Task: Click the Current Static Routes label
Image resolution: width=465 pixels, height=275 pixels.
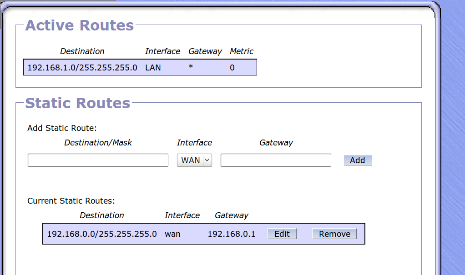Action: pyautogui.click(x=71, y=201)
